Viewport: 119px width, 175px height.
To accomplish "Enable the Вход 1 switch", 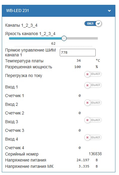I will [93, 85].
